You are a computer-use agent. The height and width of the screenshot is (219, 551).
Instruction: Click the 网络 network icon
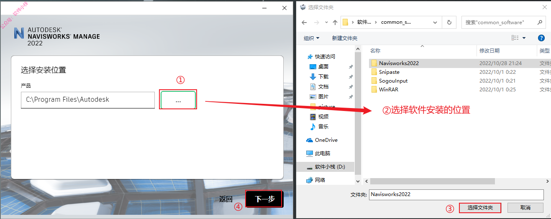click(310, 180)
